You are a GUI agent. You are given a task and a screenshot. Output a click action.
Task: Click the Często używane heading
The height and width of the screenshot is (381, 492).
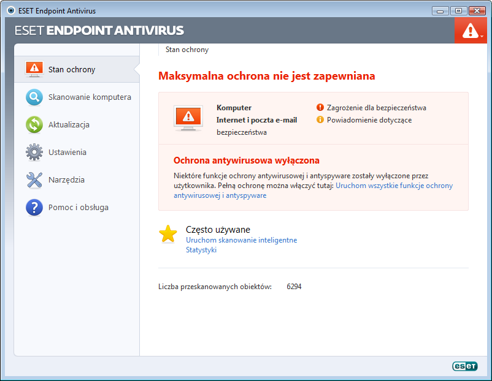(x=218, y=230)
